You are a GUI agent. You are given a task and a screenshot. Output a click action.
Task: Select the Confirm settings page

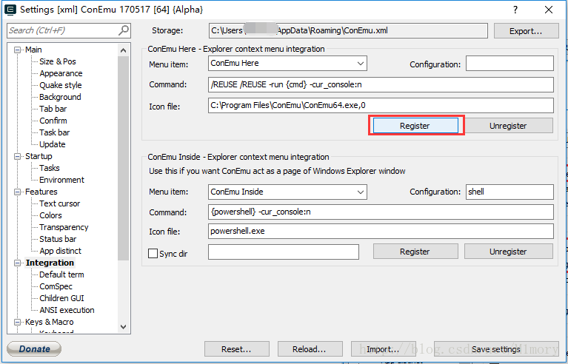(53, 121)
